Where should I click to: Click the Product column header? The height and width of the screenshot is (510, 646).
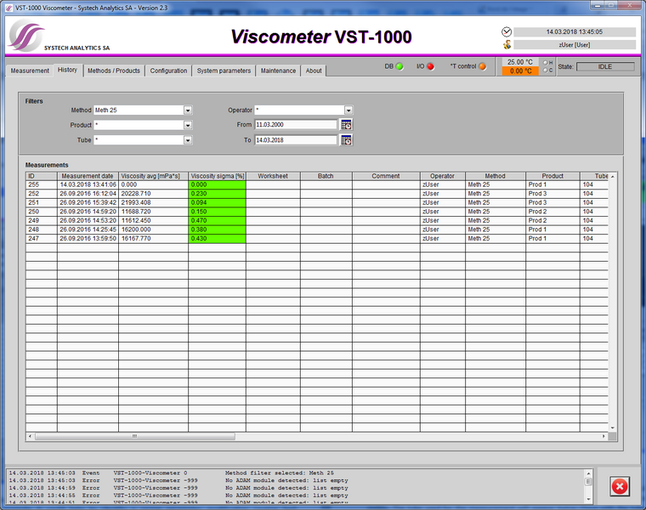tap(552, 176)
